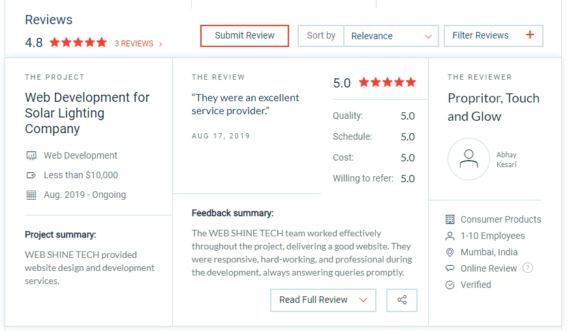
Task: Click the Mumbai location pin icon
Action: pos(450,252)
